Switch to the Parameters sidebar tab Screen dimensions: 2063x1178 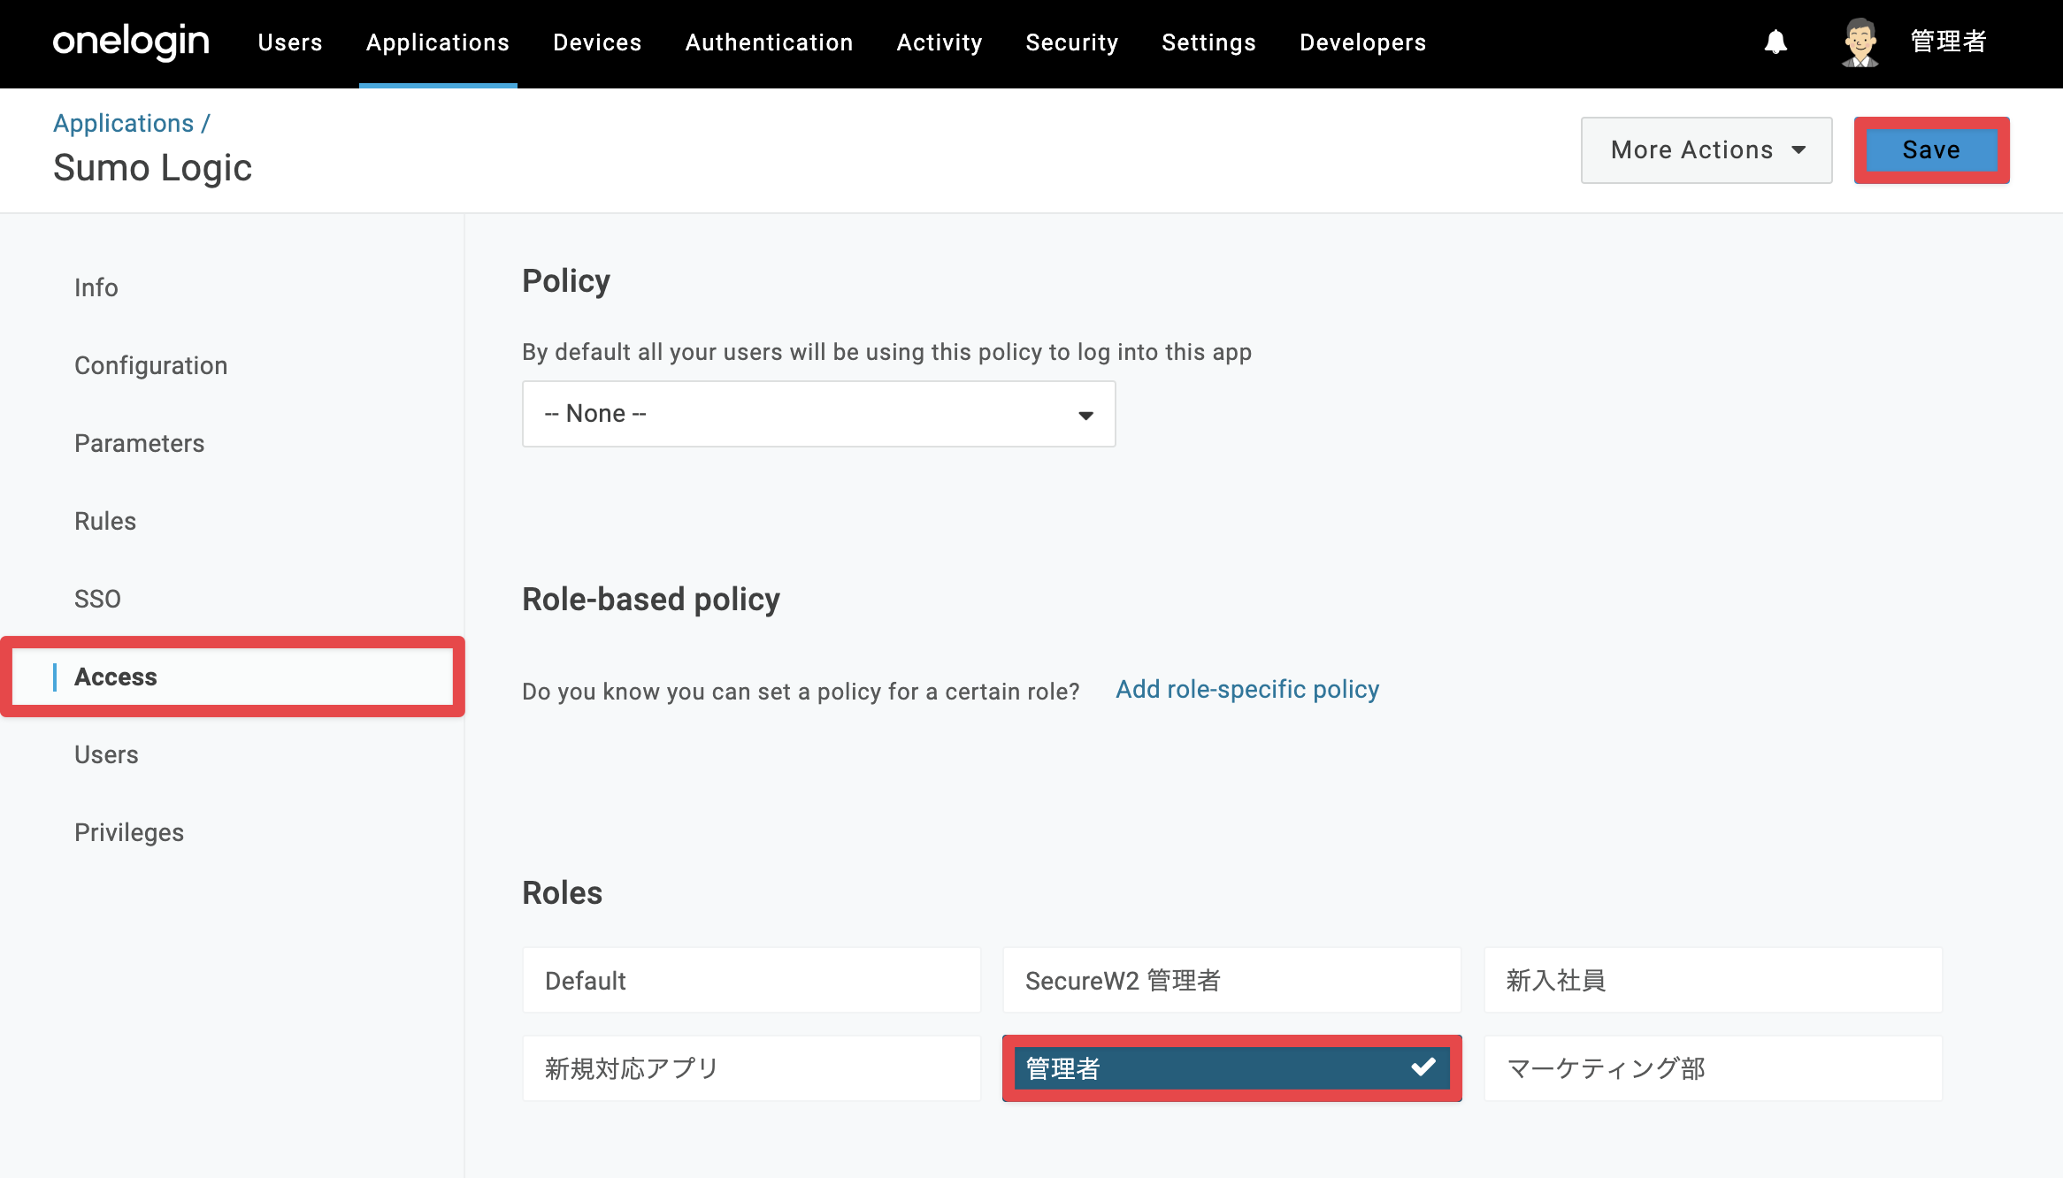tap(140, 443)
